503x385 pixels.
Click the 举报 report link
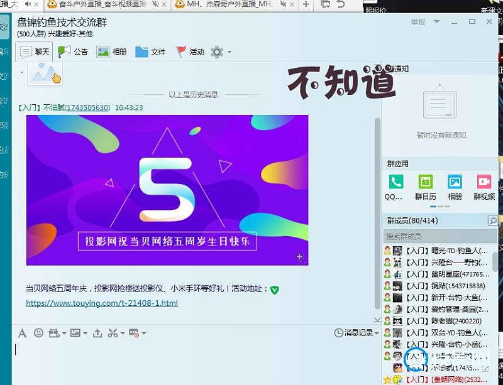(x=418, y=22)
